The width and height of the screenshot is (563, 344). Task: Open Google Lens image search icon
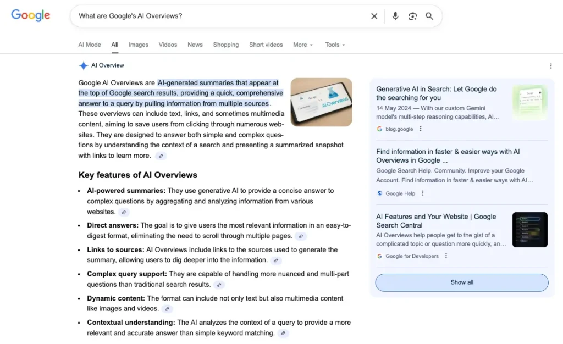coord(412,16)
